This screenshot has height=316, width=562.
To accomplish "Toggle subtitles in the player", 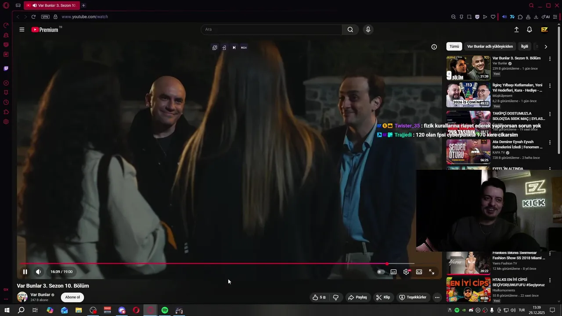I will point(393,272).
